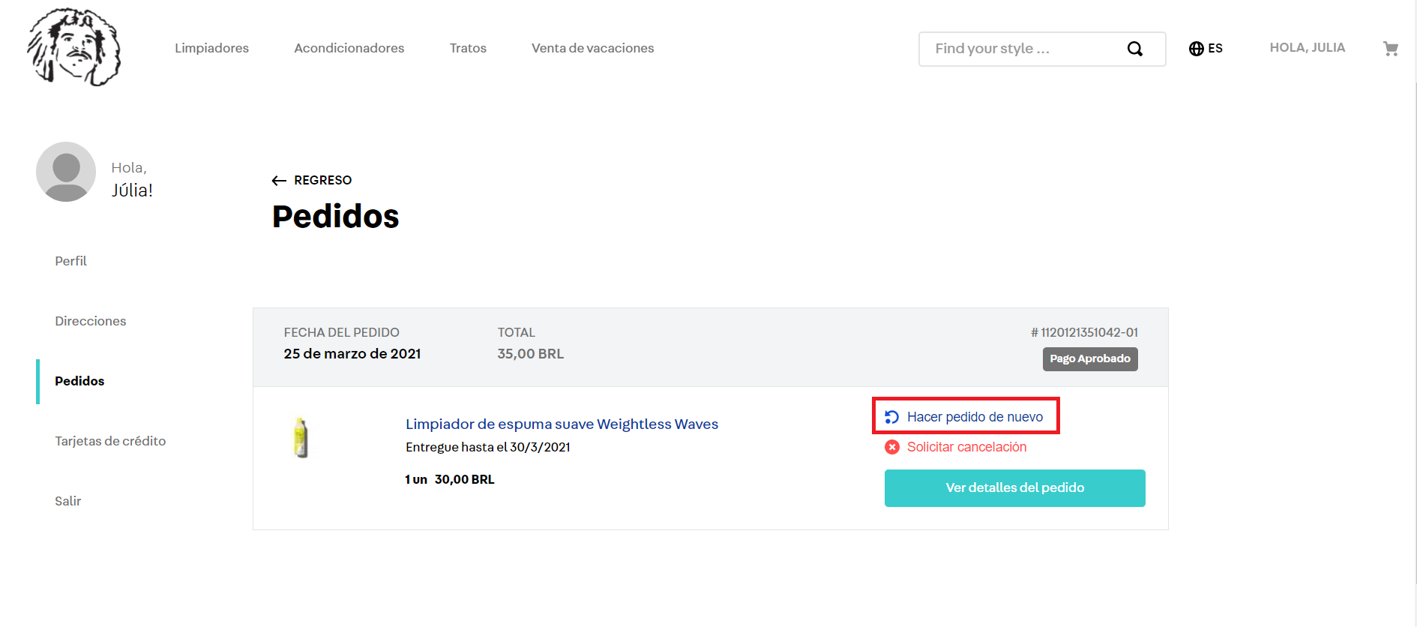
Task: Click the product bottle thumbnail
Action: 301,438
